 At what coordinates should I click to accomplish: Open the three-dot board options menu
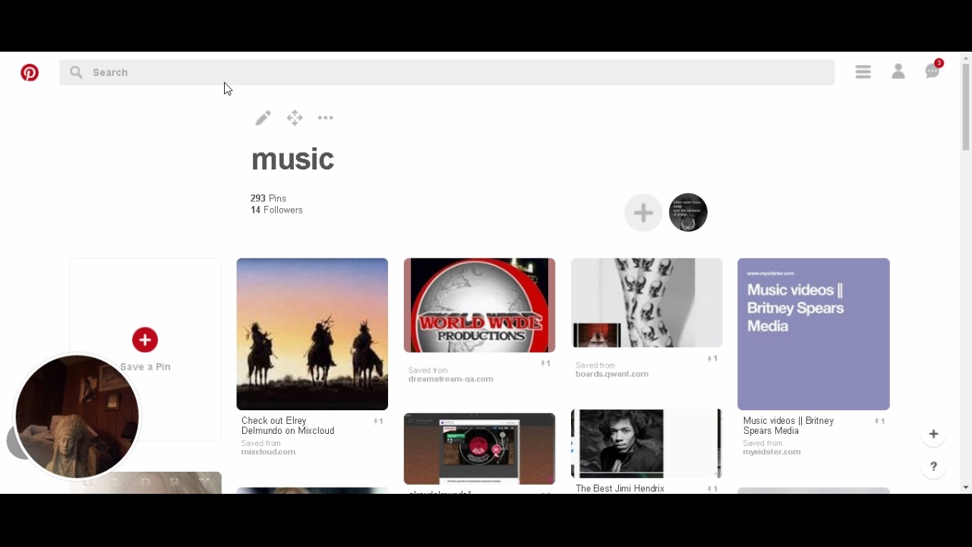pos(326,118)
